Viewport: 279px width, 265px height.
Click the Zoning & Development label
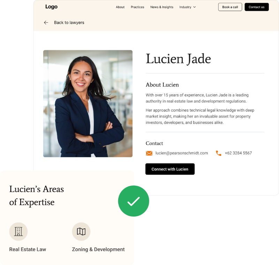[98, 249]
